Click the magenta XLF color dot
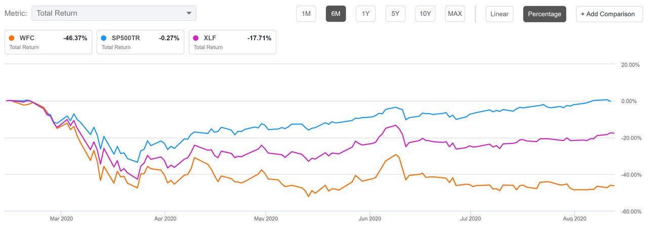648x229 pixels. point(196,38)
